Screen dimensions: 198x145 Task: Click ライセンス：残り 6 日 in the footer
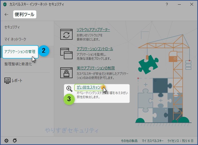click(180, 141)
